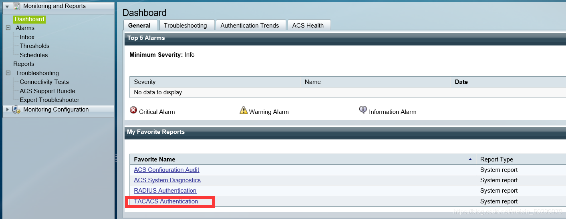Click the Minimum Severity: Info text
The image size is (566, 219).
point(162,55)
